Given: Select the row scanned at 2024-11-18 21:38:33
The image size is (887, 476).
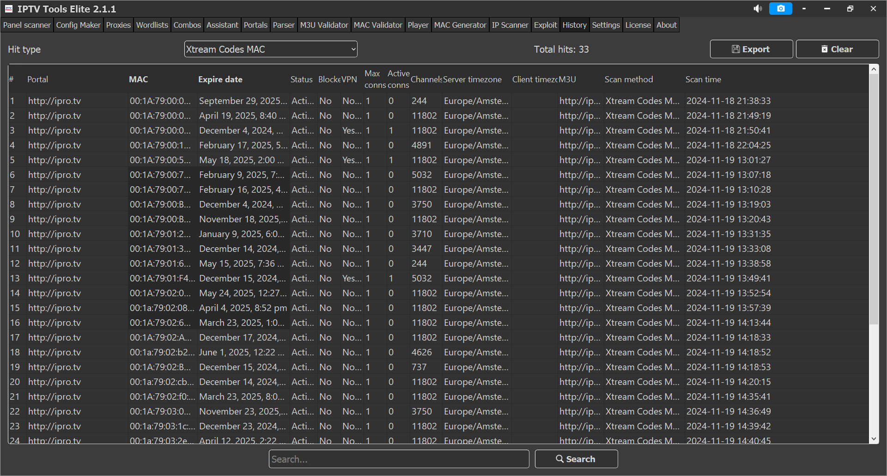Looking at the screenshot, I should (x=438, y=101).
